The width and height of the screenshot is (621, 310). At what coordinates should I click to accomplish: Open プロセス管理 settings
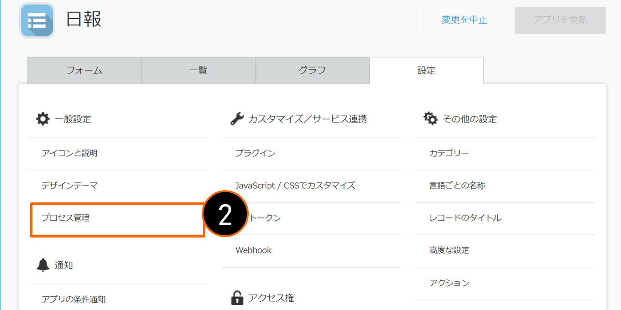(66, 218)
